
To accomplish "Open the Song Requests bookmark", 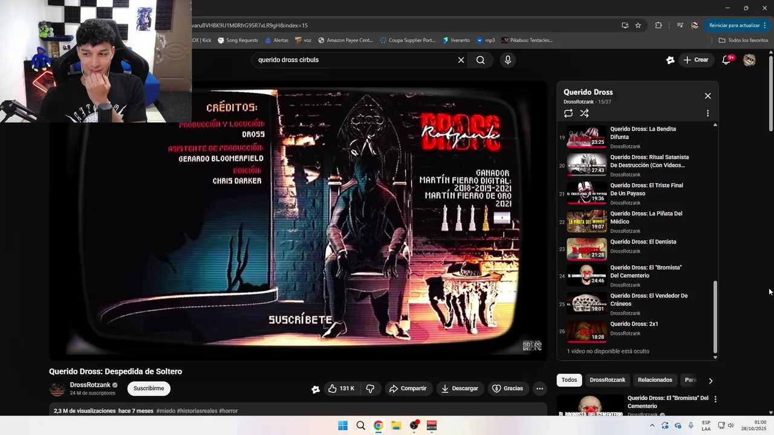I will pos(238,40).
